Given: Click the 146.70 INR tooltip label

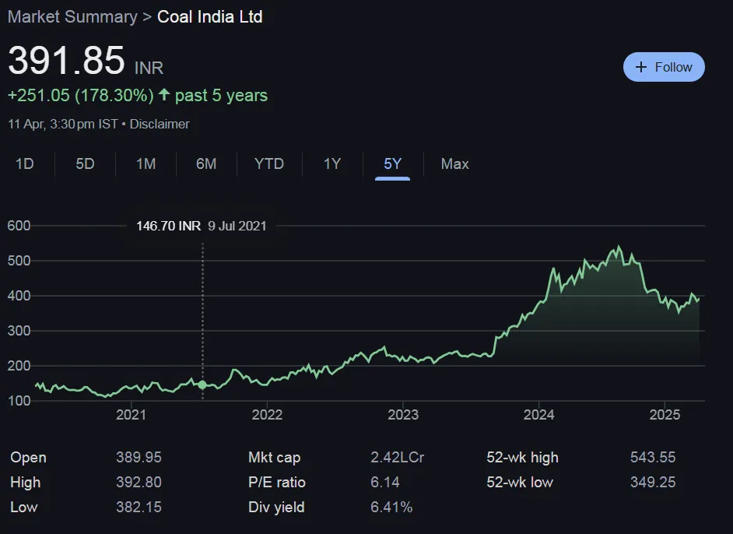Looking at the screenshot, I should pos(168,226).
